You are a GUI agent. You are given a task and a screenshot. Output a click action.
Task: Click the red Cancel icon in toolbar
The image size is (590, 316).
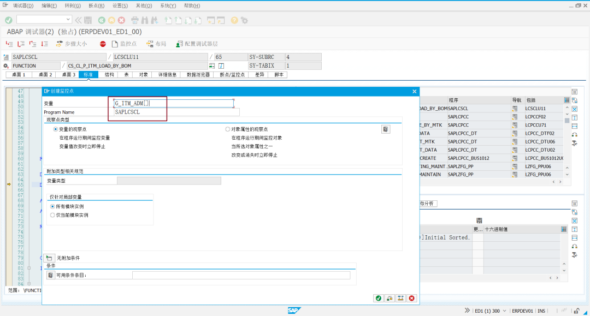[121, 20]
